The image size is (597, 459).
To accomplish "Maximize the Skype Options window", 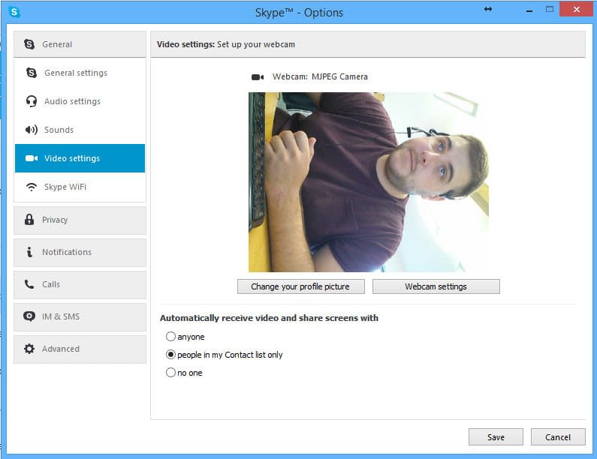I will (x=550, y=9).
